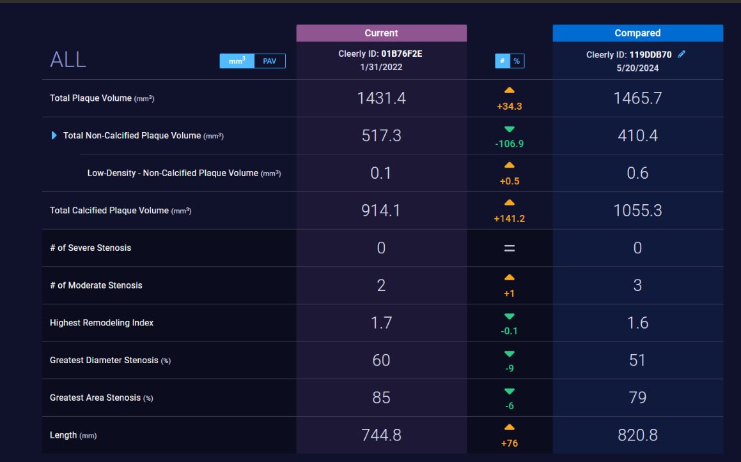
Task: Click the -106.9 difference value
Action: tap(510, 144)
